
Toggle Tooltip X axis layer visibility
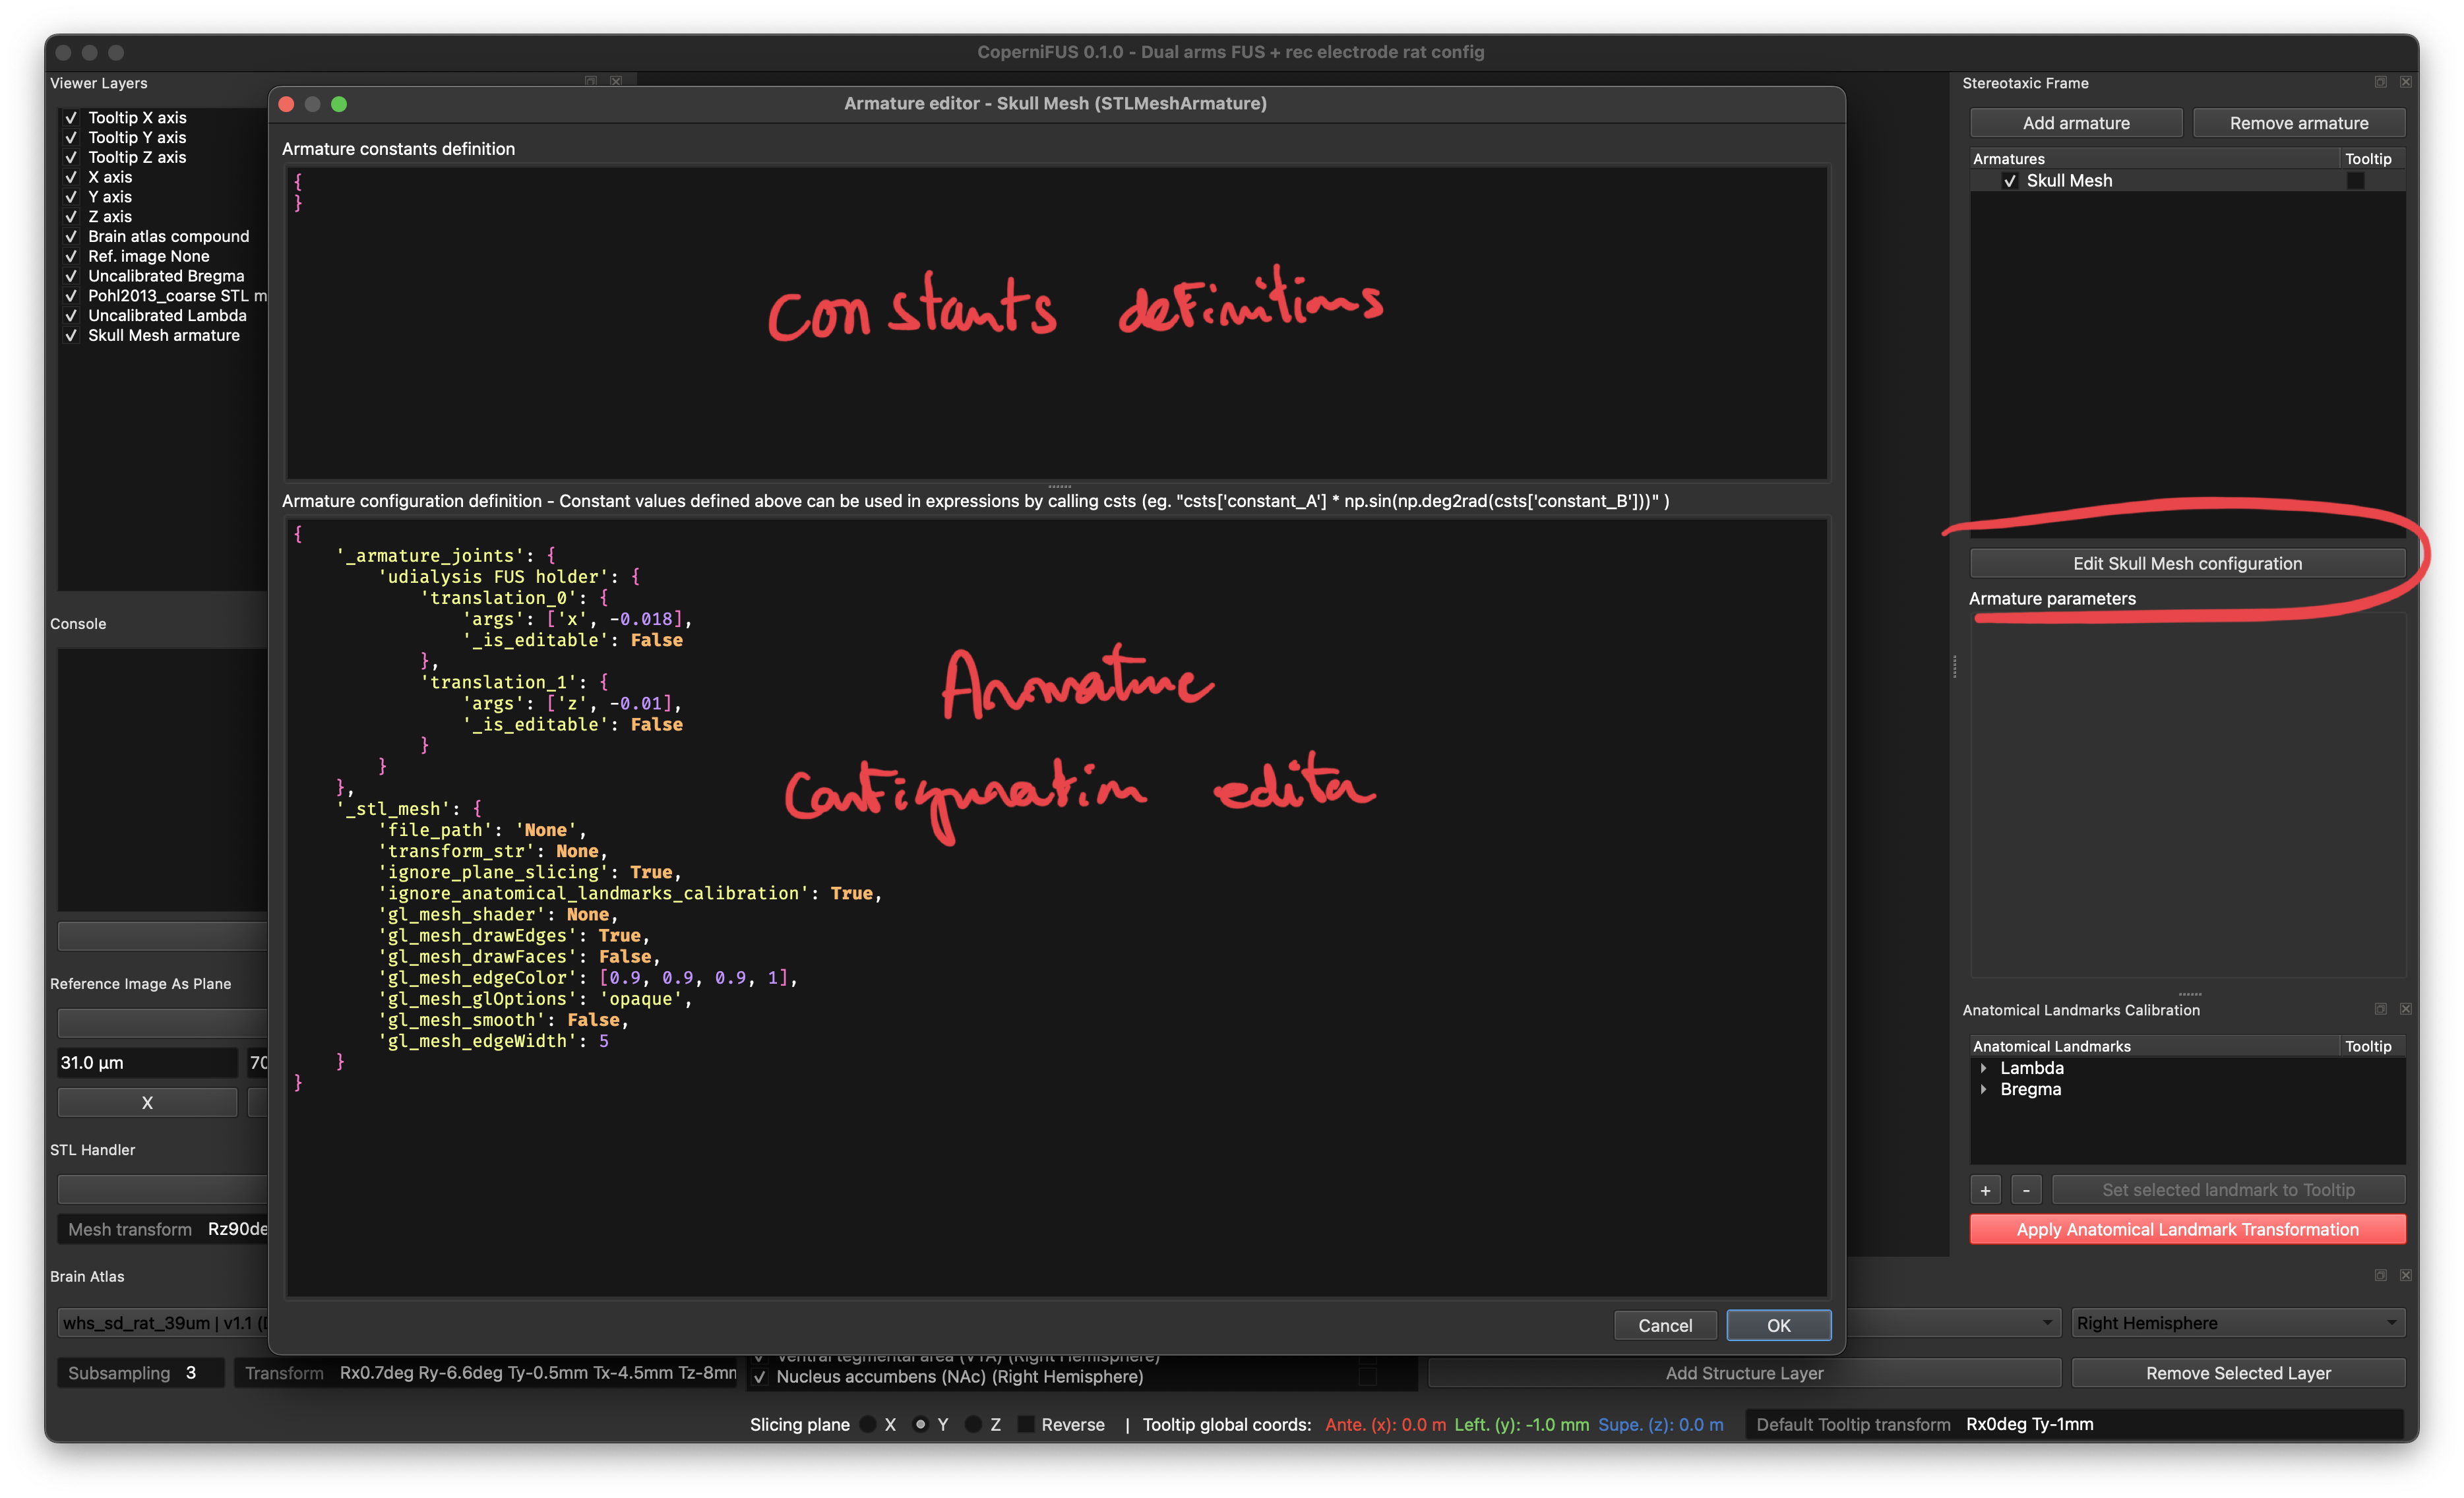(71, 118)
